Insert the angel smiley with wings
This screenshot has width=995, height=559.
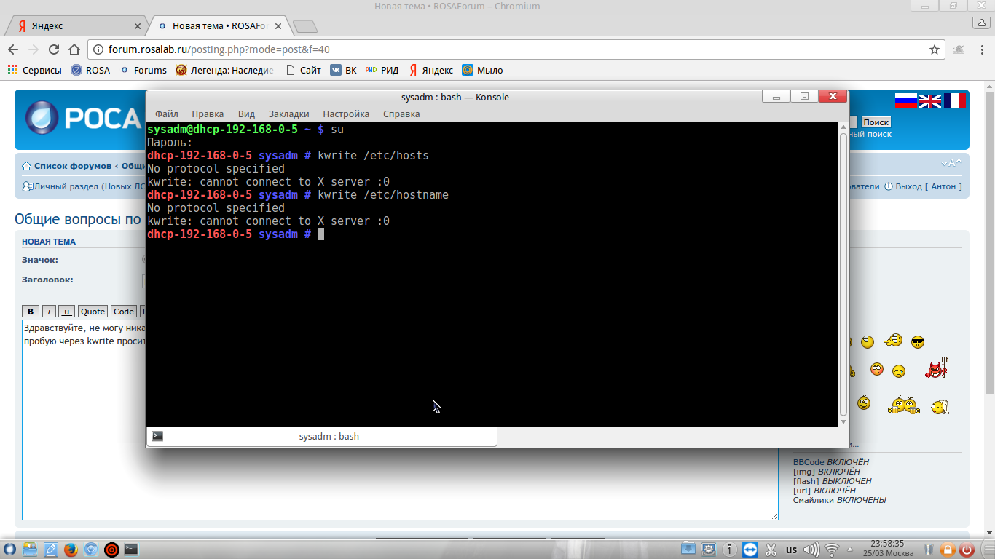[x=940, y=407]
